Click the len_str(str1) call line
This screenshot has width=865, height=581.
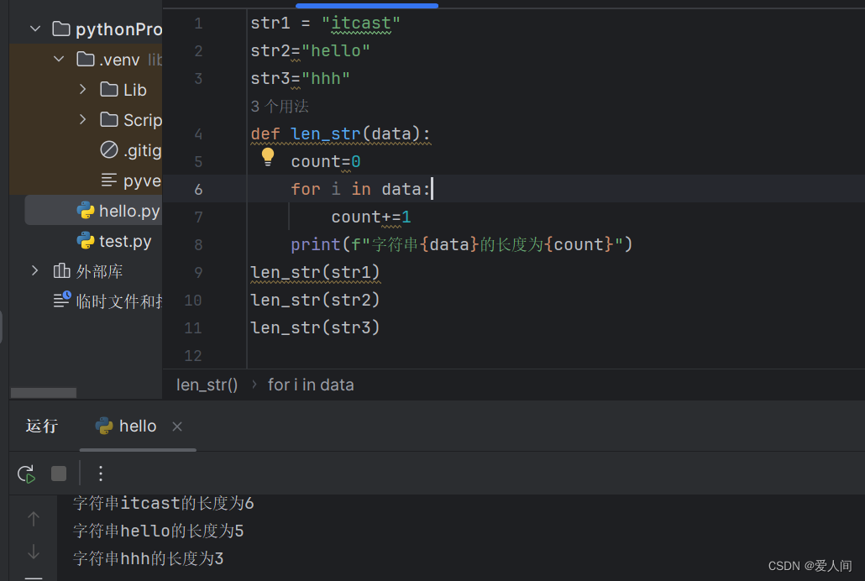pyautogui.click(x=315, y=272)
